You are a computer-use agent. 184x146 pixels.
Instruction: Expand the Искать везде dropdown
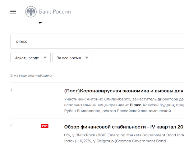[31, 58]
